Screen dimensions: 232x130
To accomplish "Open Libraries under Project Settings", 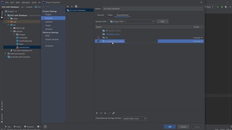I will pos(49,22).
